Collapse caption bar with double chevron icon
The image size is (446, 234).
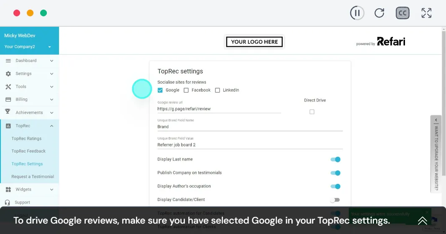pos(423,221)
